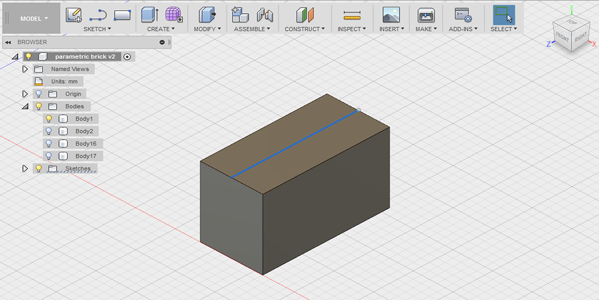Select the Sketches tree item

pos(78,169)
